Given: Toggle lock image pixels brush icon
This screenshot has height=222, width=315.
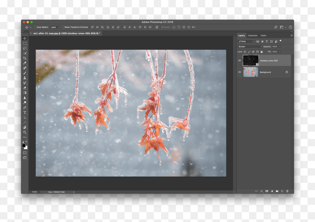Looking at the screenshot, I should tap(249, 52).
